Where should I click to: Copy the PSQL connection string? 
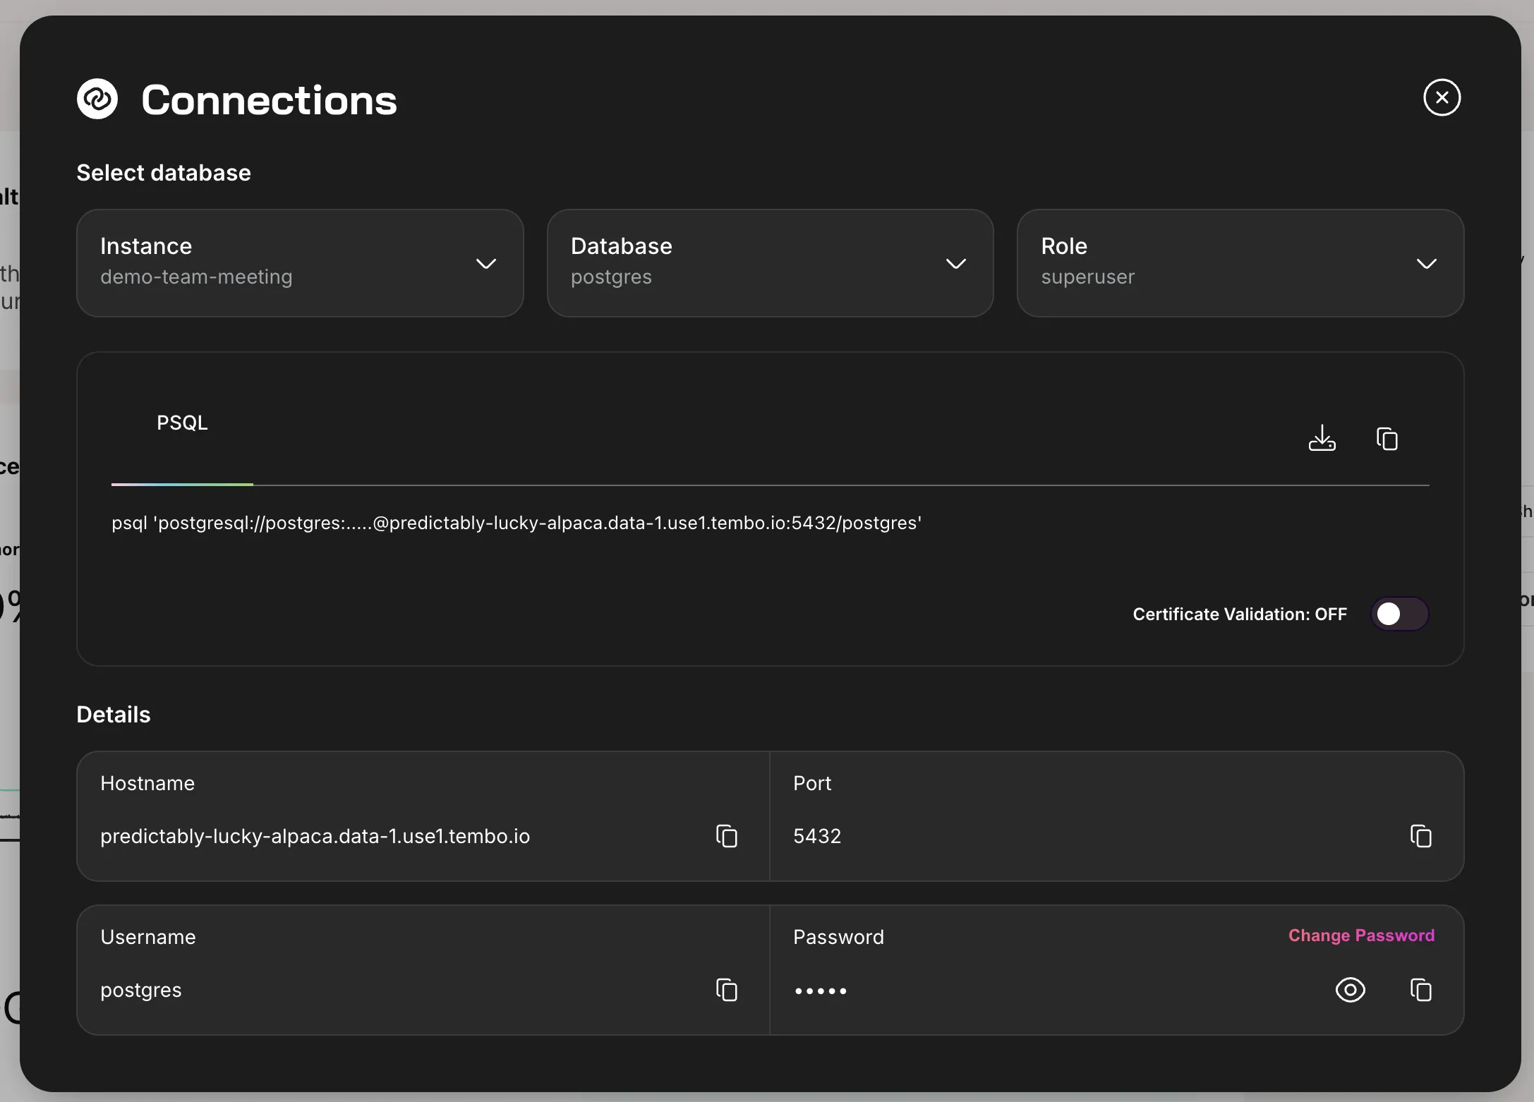point(1387,439)
